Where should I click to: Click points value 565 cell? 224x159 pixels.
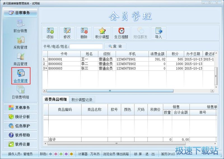175,59
